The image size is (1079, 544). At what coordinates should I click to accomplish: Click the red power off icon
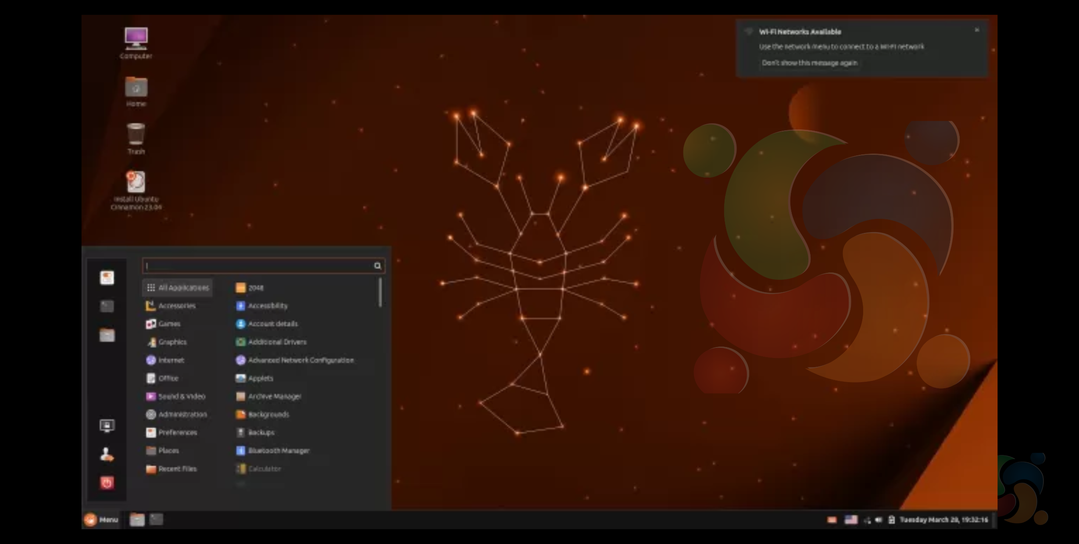(x=107, y=483)
